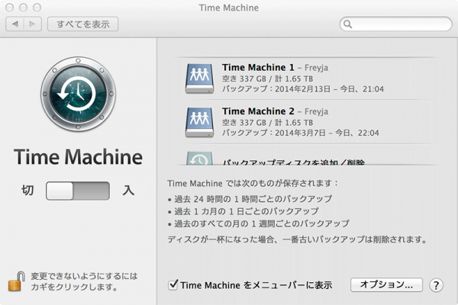Click the add/remove backup disk clock icon
Image resolution: width=458 pixels, height=305 pixels.
201,159
